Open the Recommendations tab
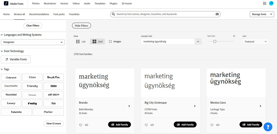 click(39, 14)
